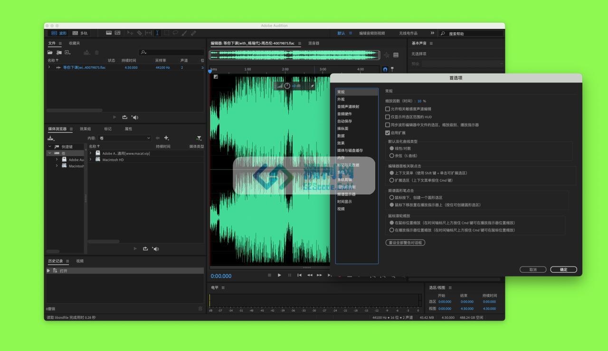Image resolution: width=608 pixels, height=351 pixels.
Task: Click the Media Browser download shortcut icon
Action: (51, 138)
